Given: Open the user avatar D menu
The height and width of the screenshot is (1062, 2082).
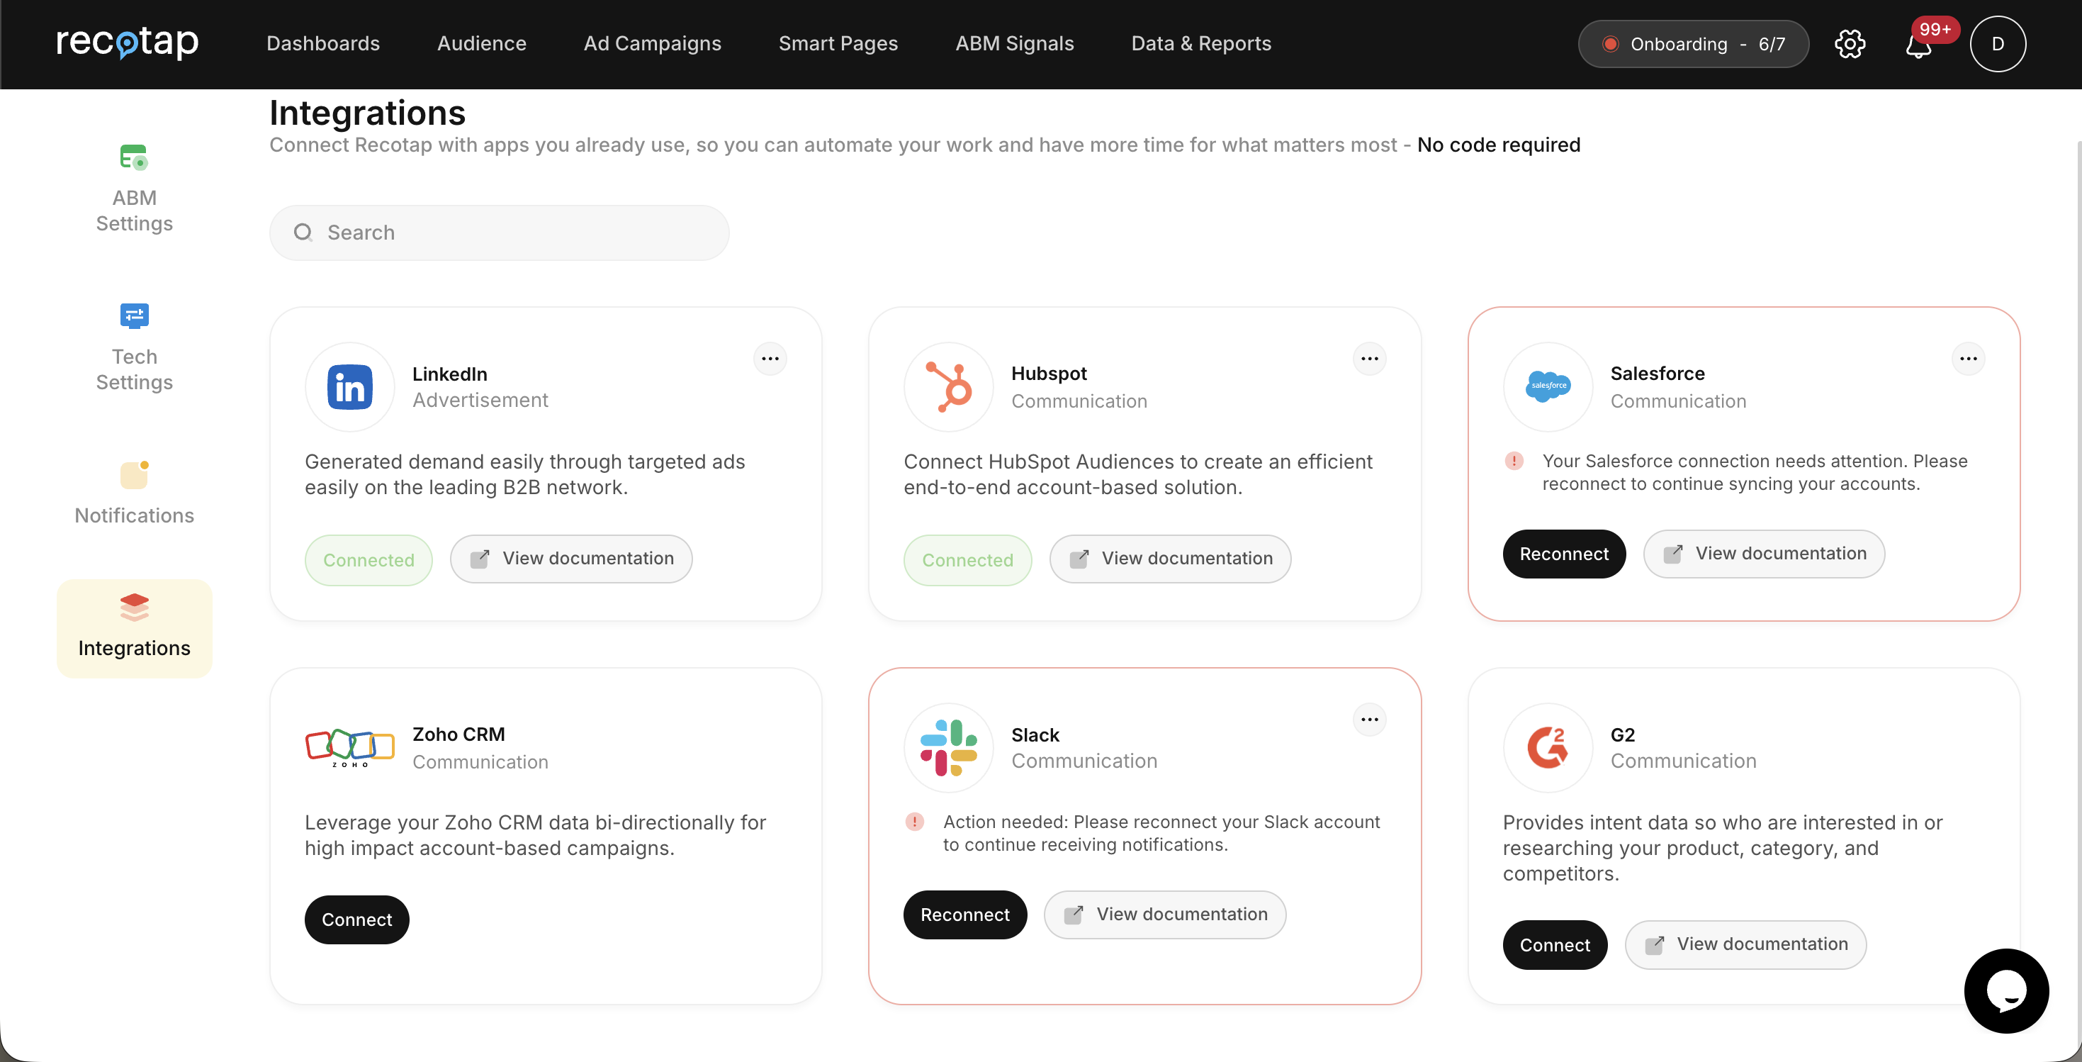Looking at the screenshot, I should [x=1998, y=44].
